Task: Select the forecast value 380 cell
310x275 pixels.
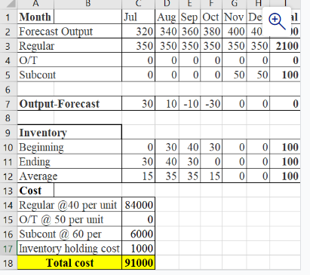Action: [211, 32]
